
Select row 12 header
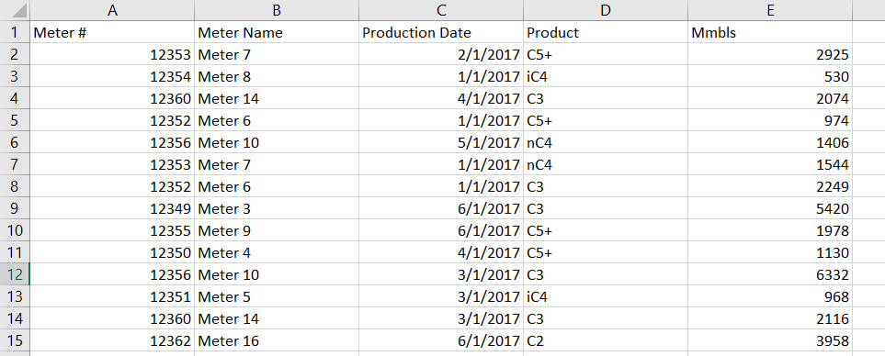(x=15, y=275)
